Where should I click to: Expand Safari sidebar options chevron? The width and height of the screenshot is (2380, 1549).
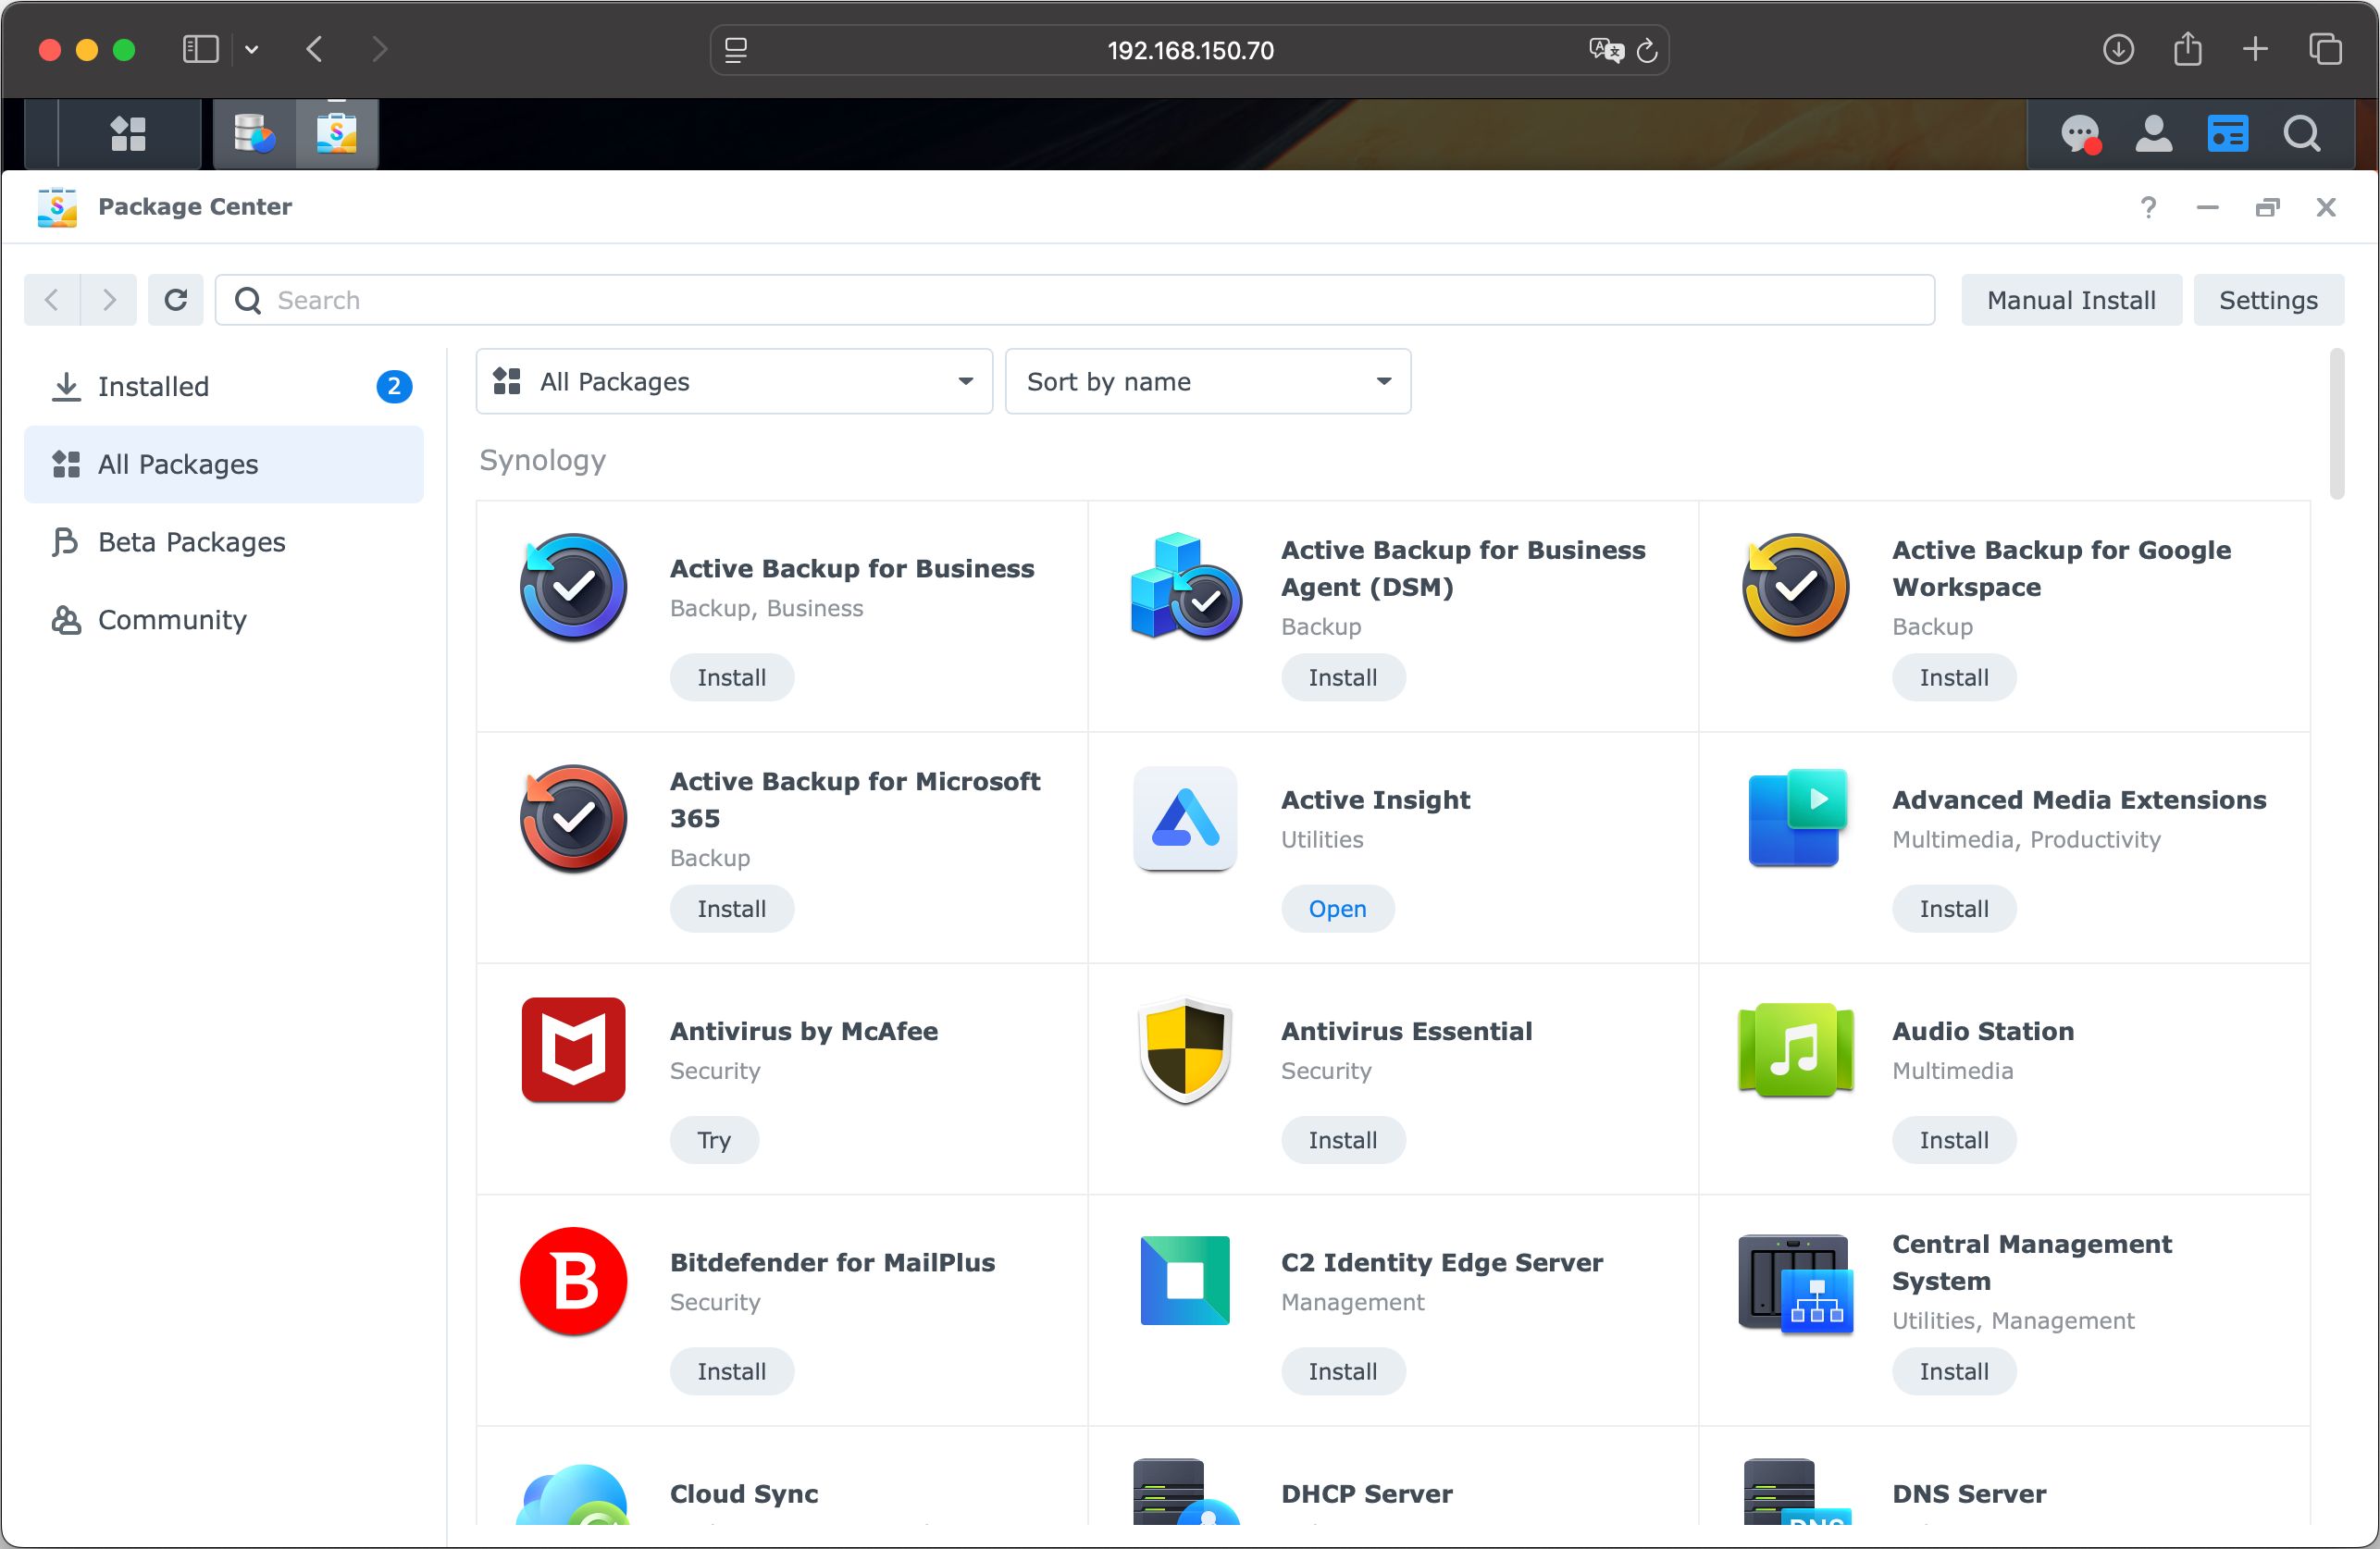pos(252,49)
